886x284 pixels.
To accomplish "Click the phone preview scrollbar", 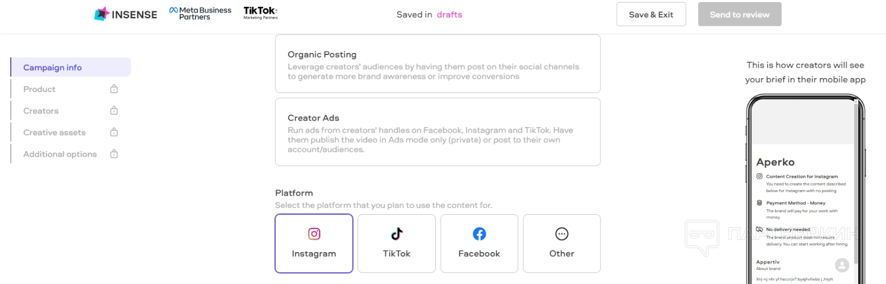I will [856, 180].
